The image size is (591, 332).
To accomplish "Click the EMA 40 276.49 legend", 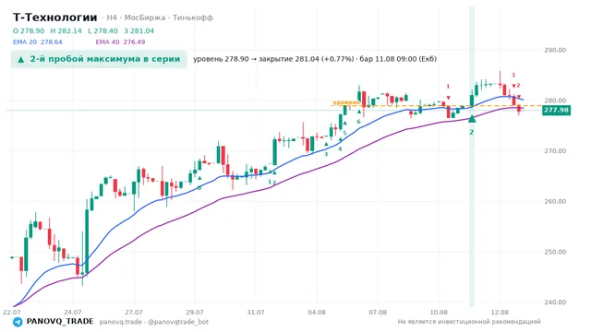I will point(120,41).
